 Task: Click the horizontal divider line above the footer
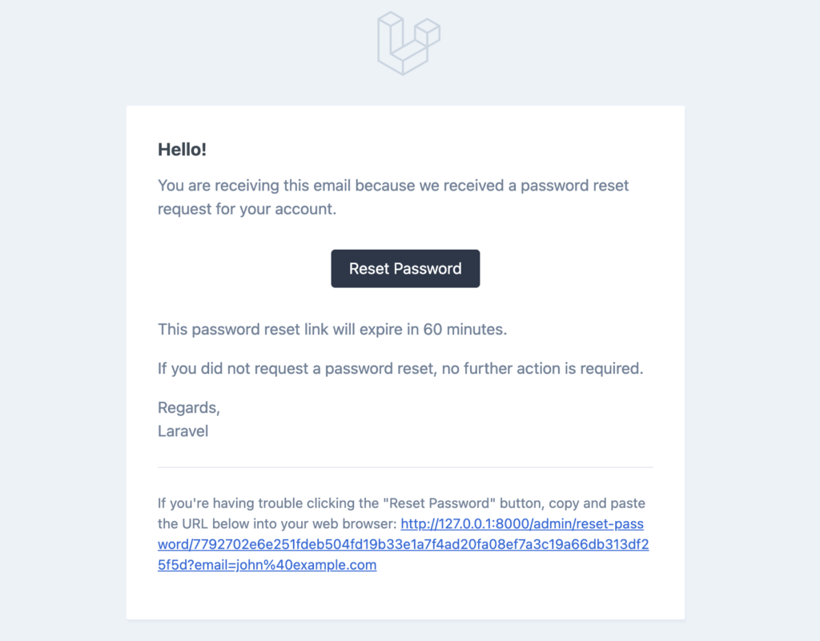405,467
